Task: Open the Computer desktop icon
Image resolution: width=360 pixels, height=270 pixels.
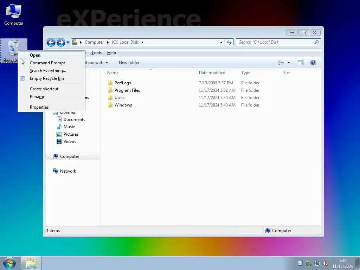Action: (x=14, y=14)
